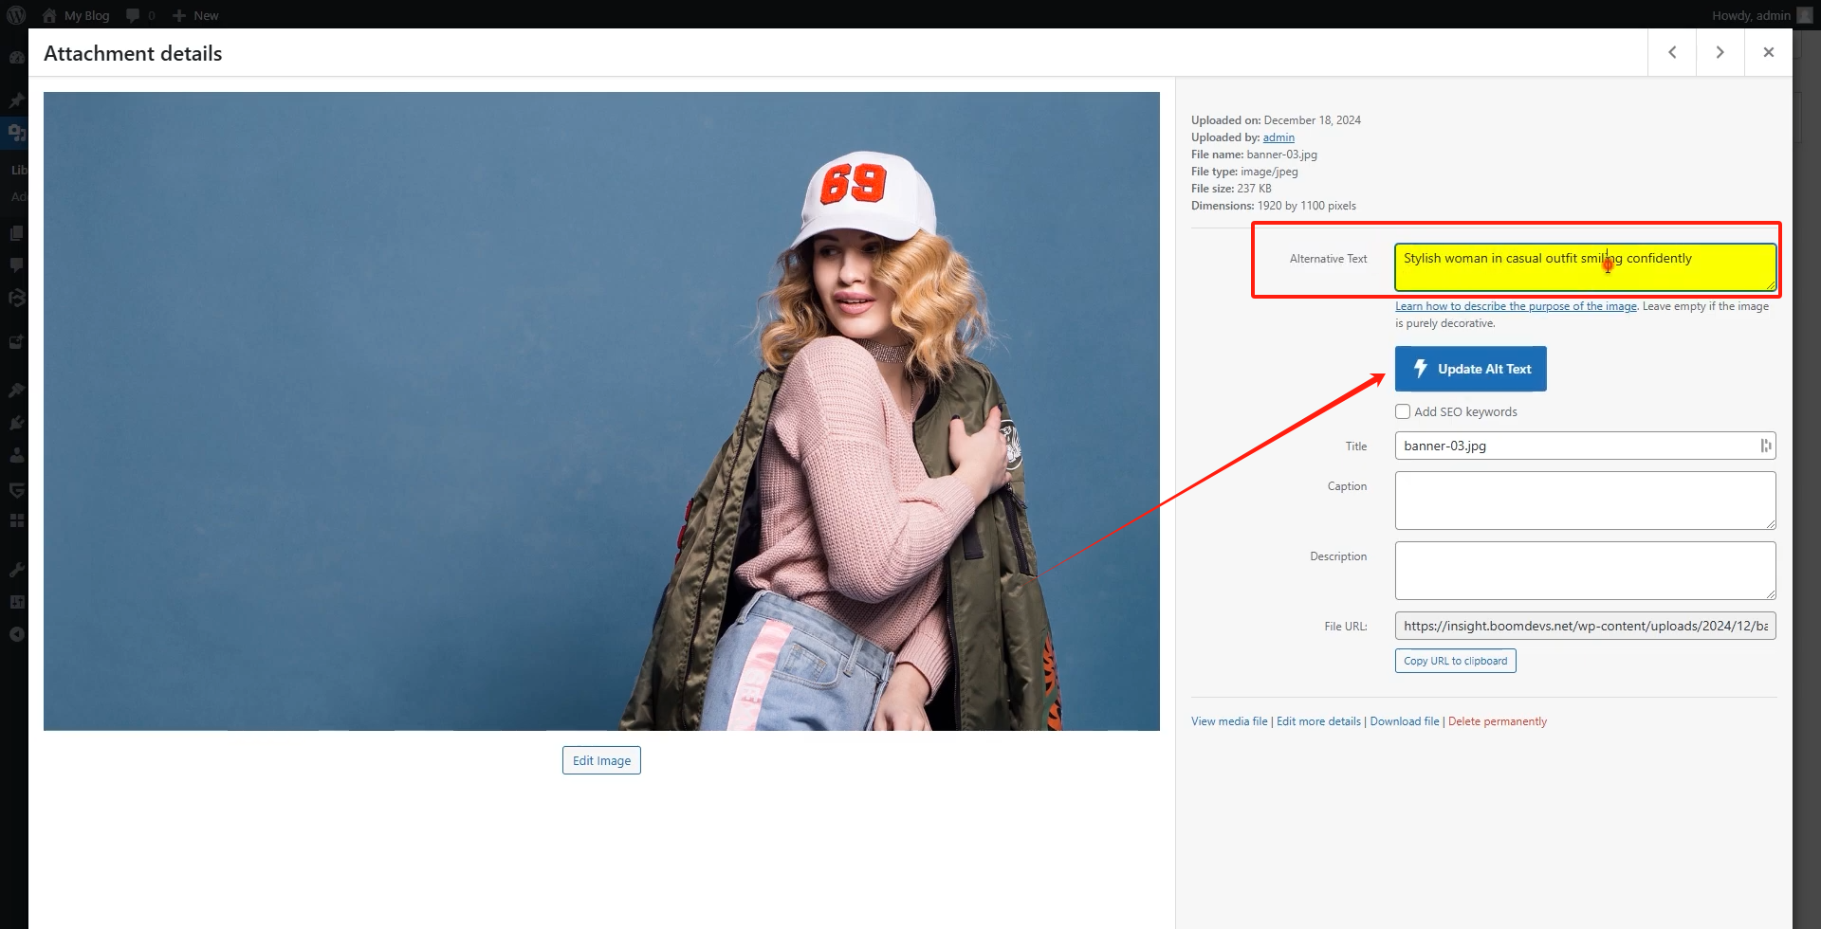This screenshot has width=1821, height=929.
Task: Open Users icon in the left sidebar
Action: [x=16, y=455]
